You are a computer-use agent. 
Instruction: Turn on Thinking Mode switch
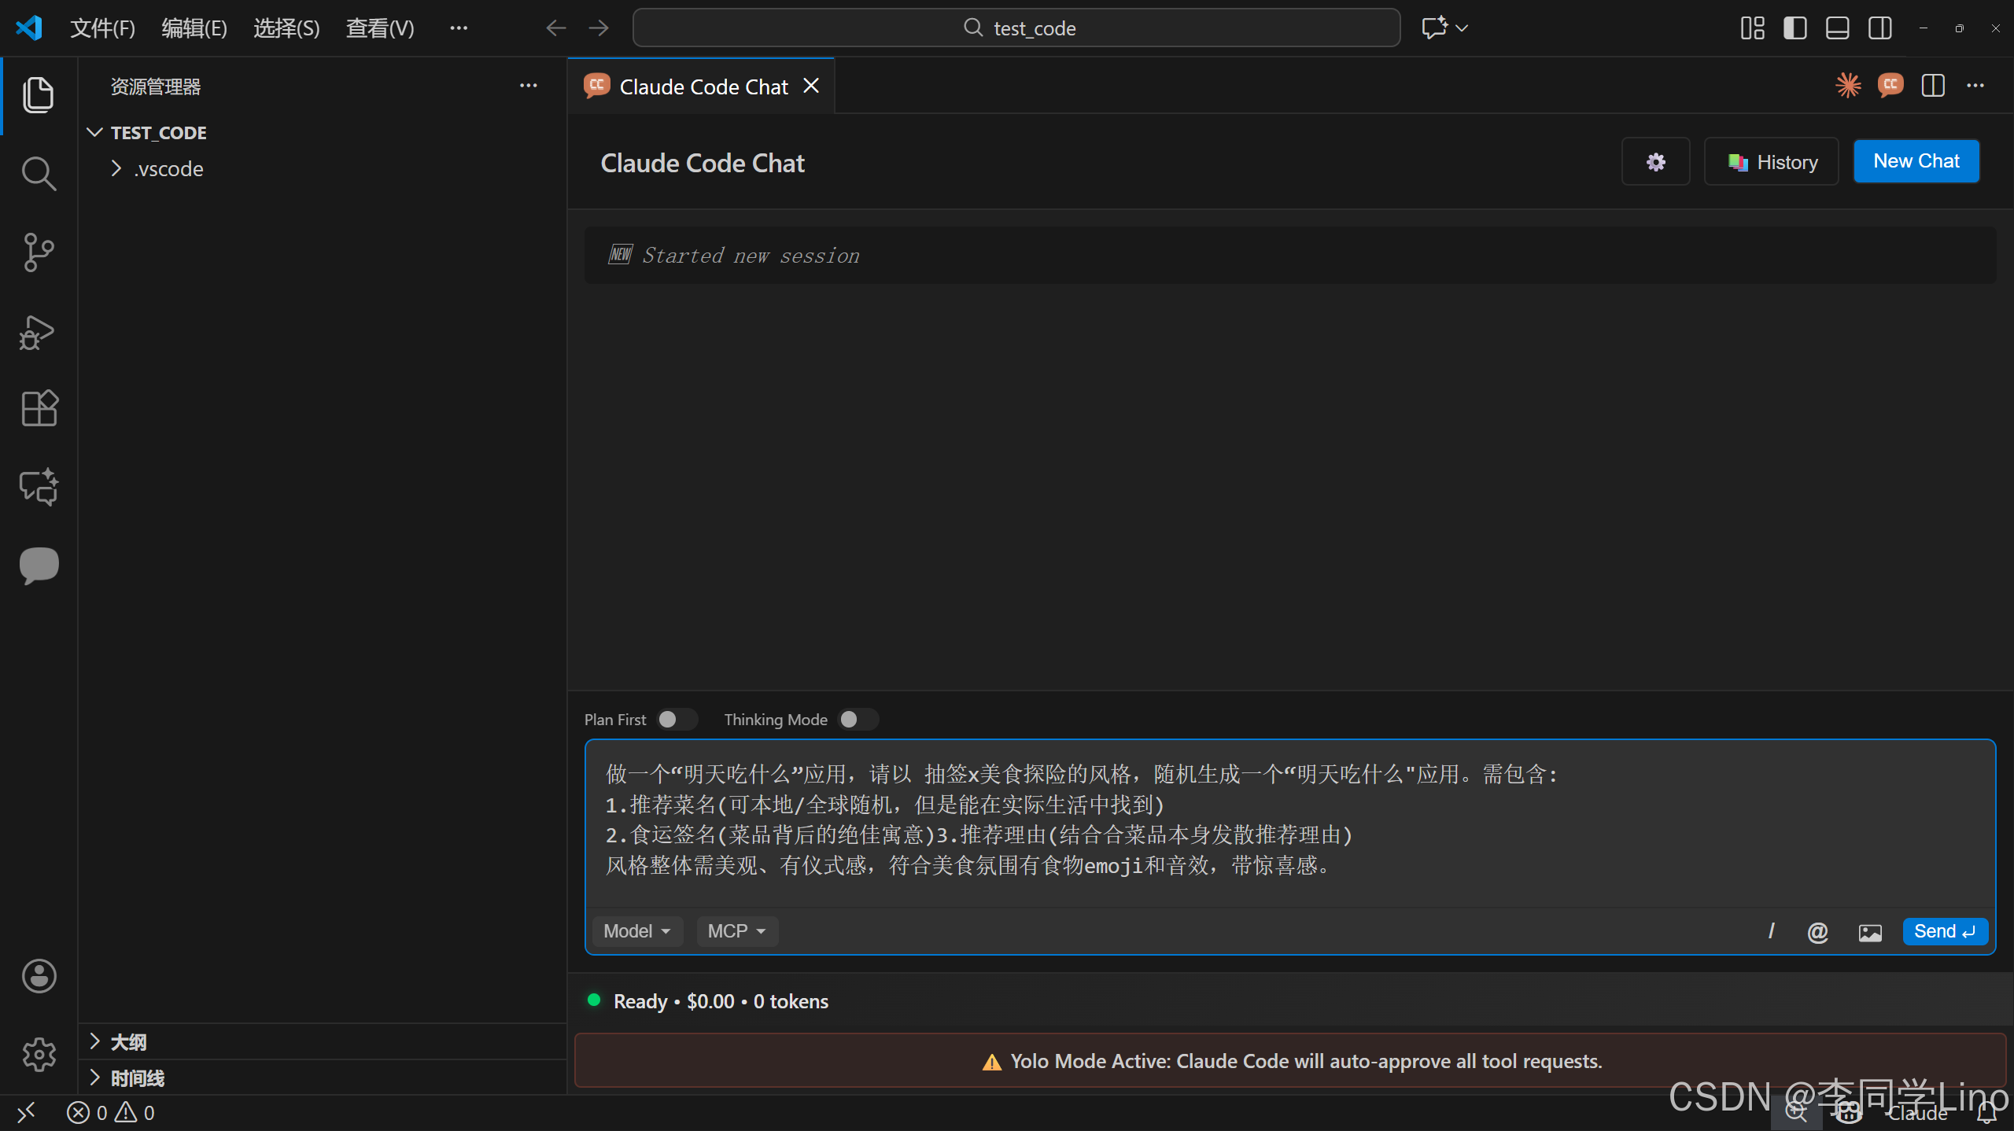857,720
